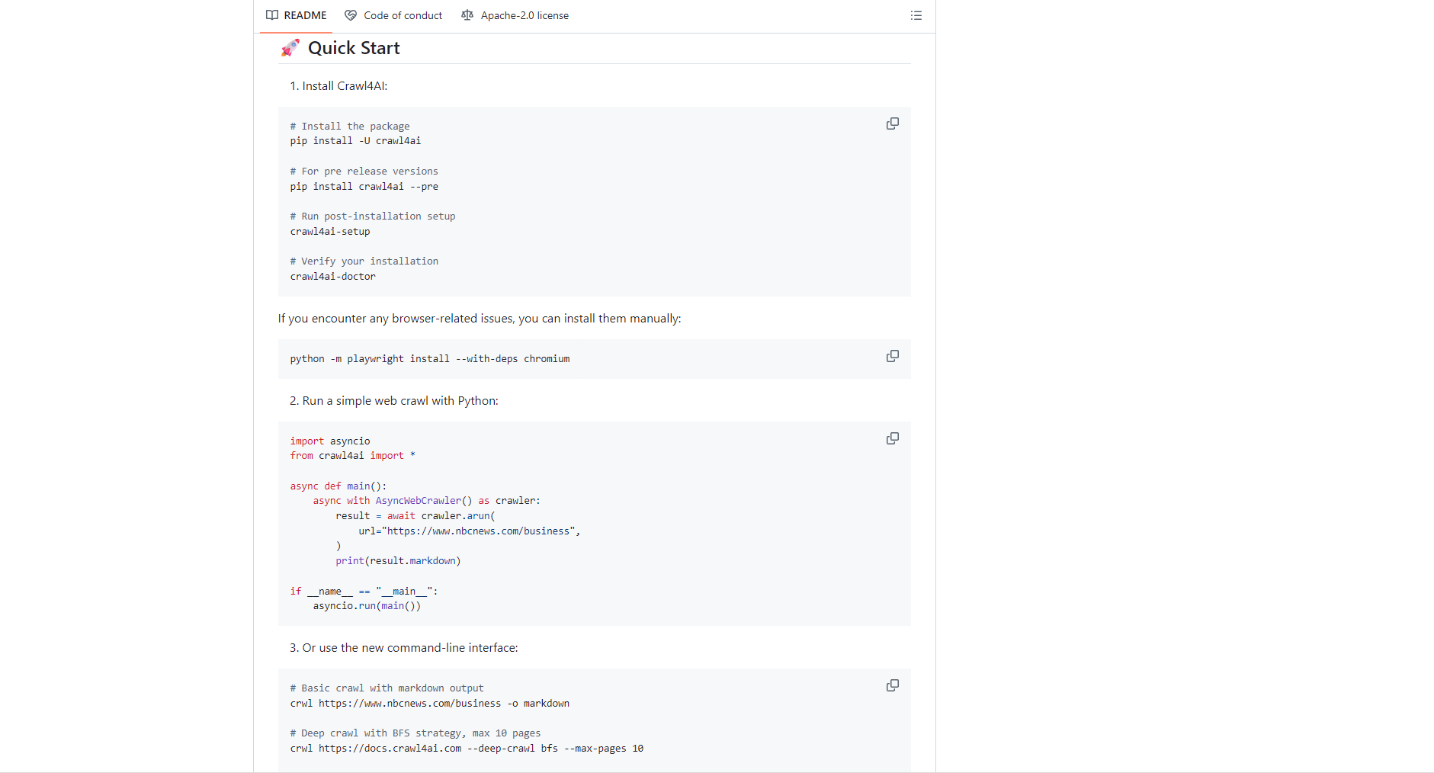The image size is (1434, 773).
Task: Click 'asyncio.run(main())' code line
Action: (367, 606)
